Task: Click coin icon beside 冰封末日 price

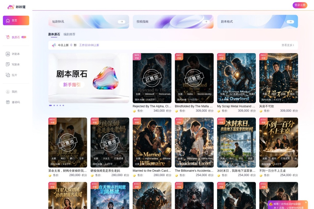Action: (x=219, y=176)
